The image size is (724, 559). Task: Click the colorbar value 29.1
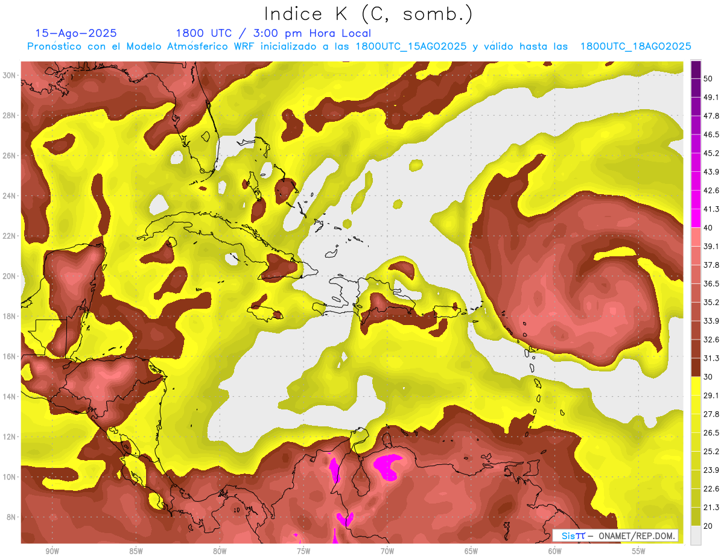[711, 396]
